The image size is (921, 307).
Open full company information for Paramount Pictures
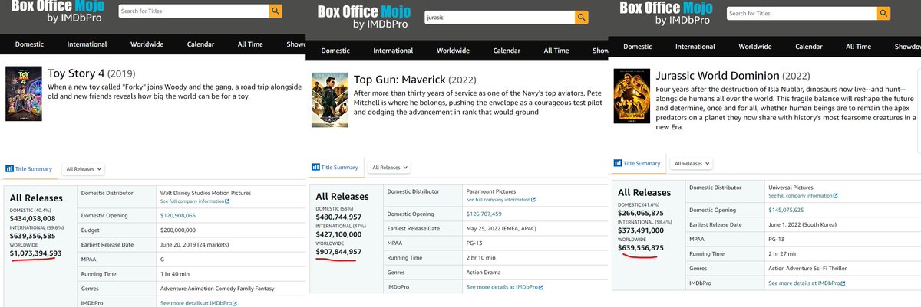500,200
